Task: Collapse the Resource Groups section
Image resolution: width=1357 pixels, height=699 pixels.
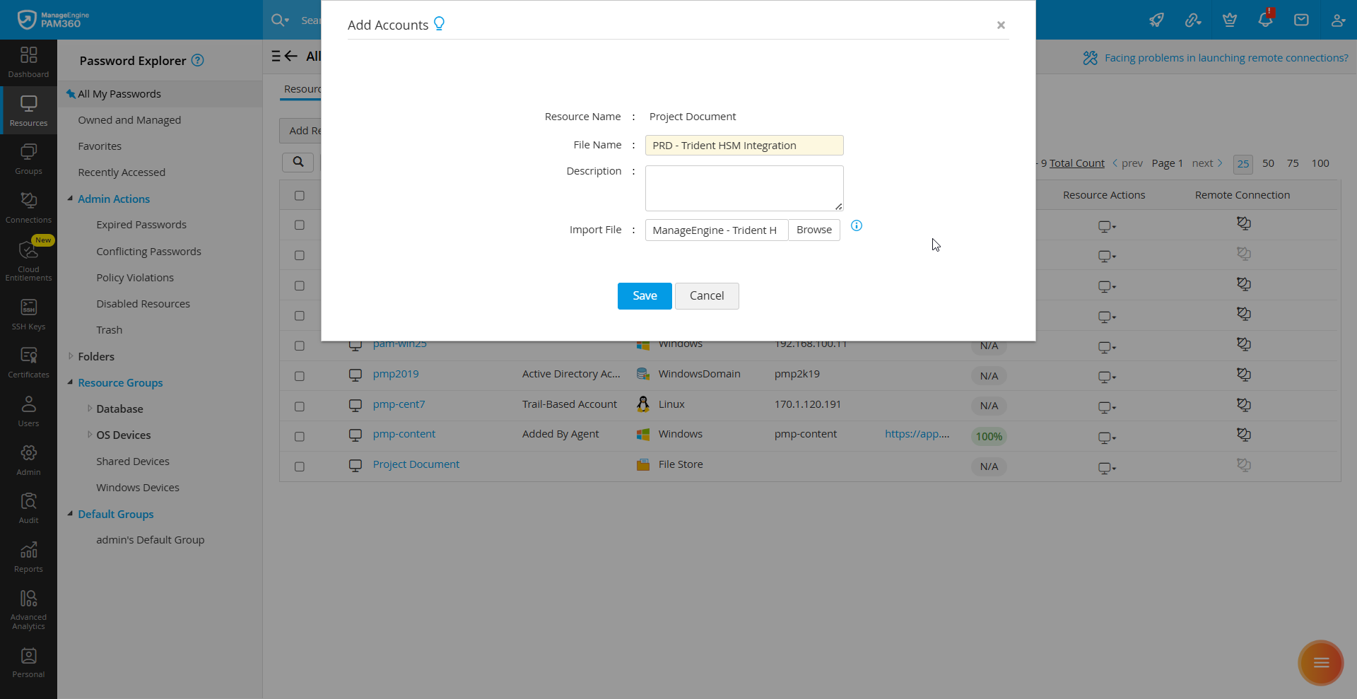Action: (x=70, y=382)
